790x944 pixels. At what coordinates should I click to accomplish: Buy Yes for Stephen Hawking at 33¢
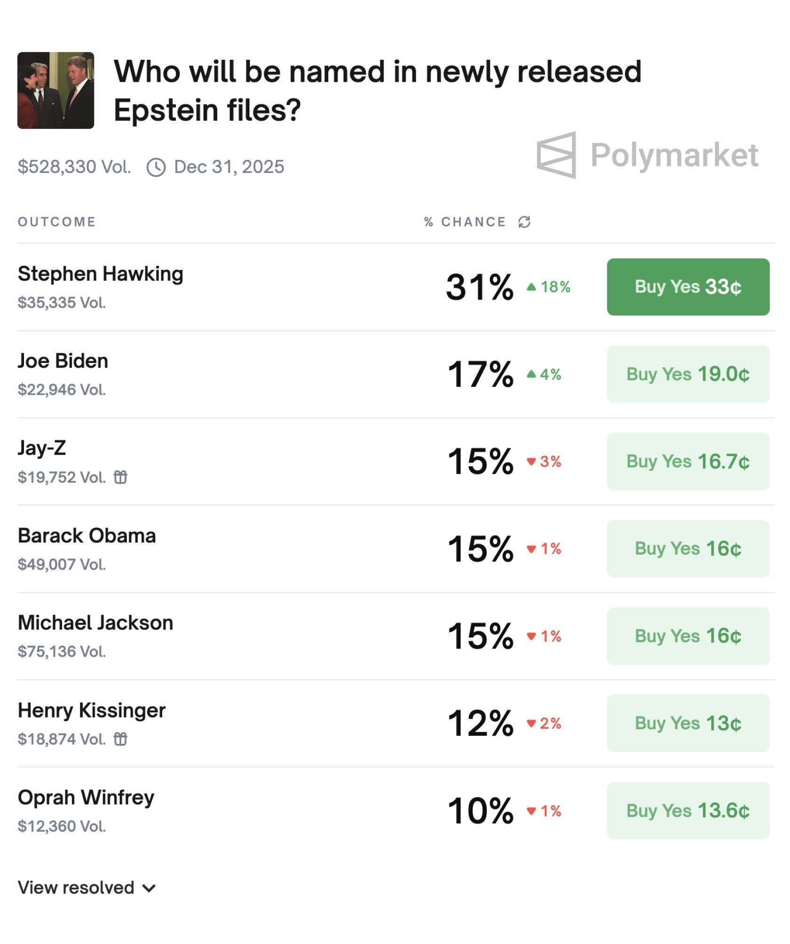point(688,287)
